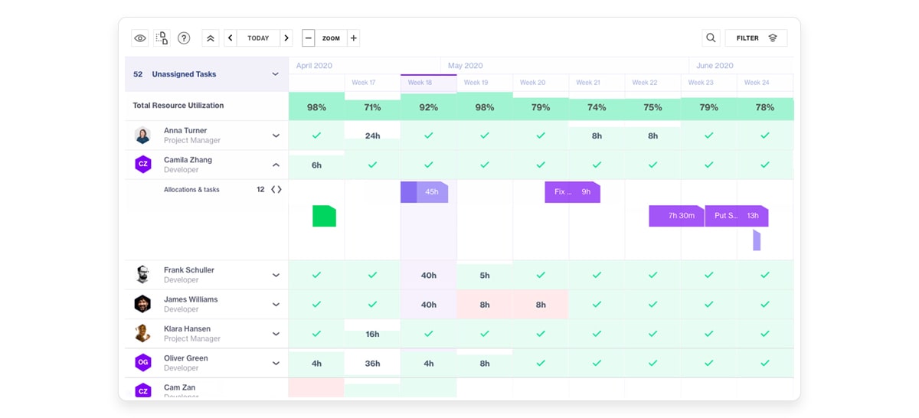The image size is (919, 418).
Task: Collapse Camila Zhang's allocations
Action: click(x=276, y=165)
